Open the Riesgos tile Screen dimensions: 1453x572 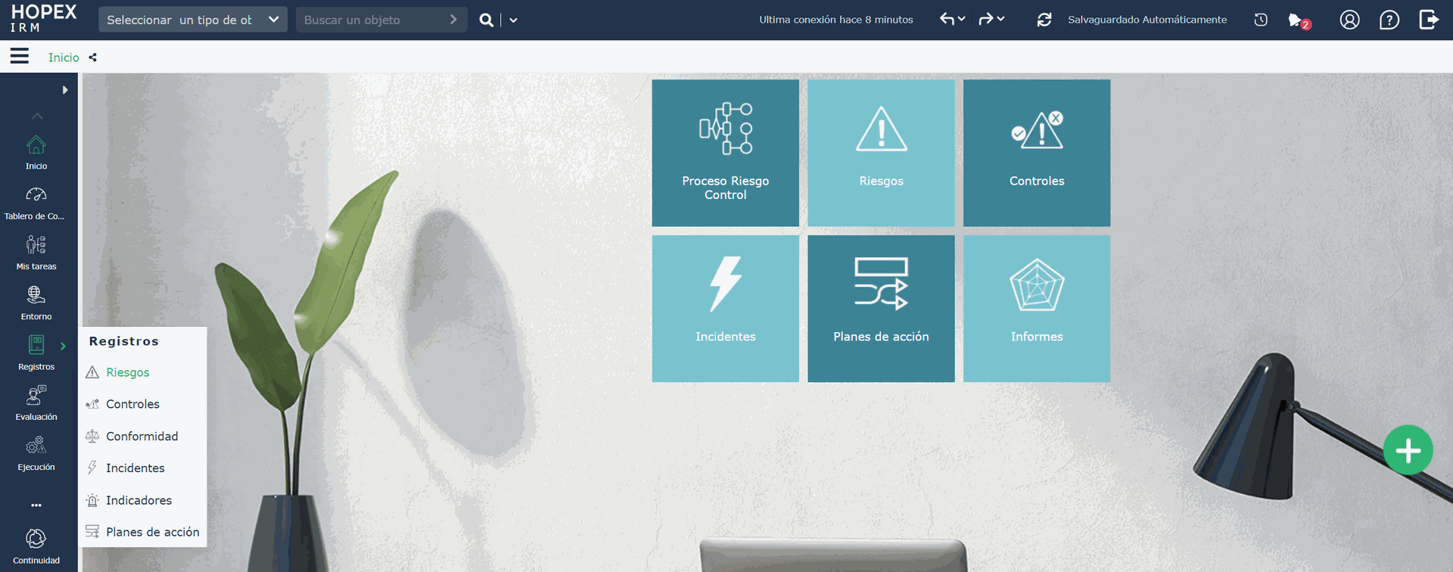point(881,153)
